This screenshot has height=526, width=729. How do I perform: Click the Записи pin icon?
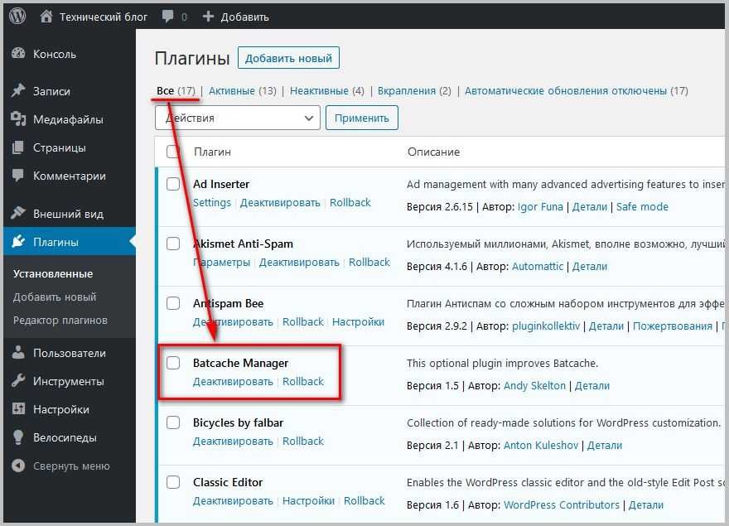[18, 91]
